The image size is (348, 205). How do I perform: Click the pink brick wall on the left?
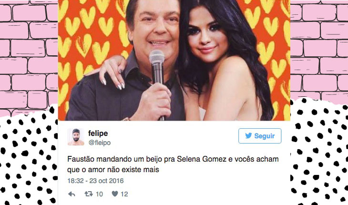click(29, 54)
